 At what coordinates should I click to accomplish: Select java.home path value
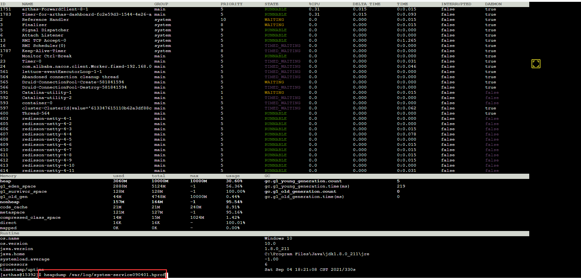(x=317, y=254)
